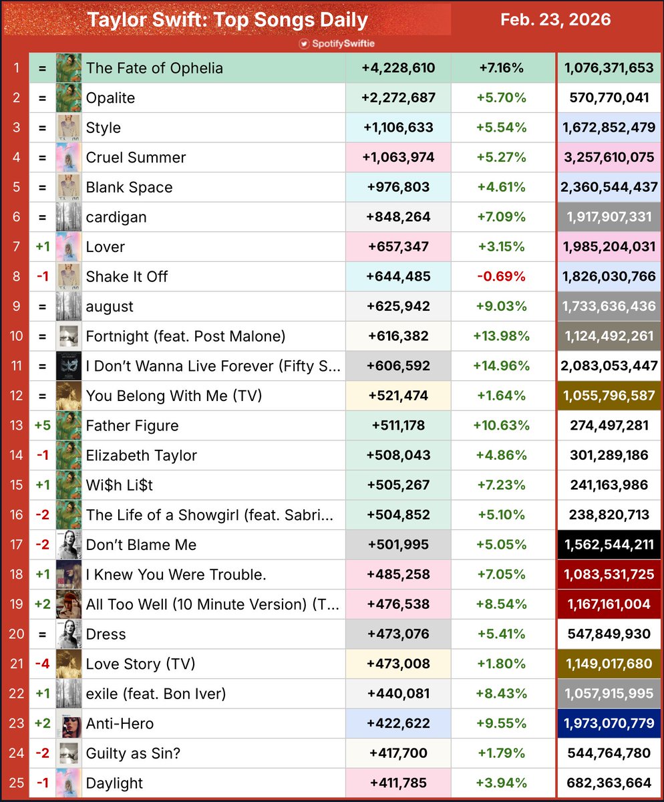Click rank change '+5' for Father Figure
This screenshot has width=664, height=802.
(42, 426)
